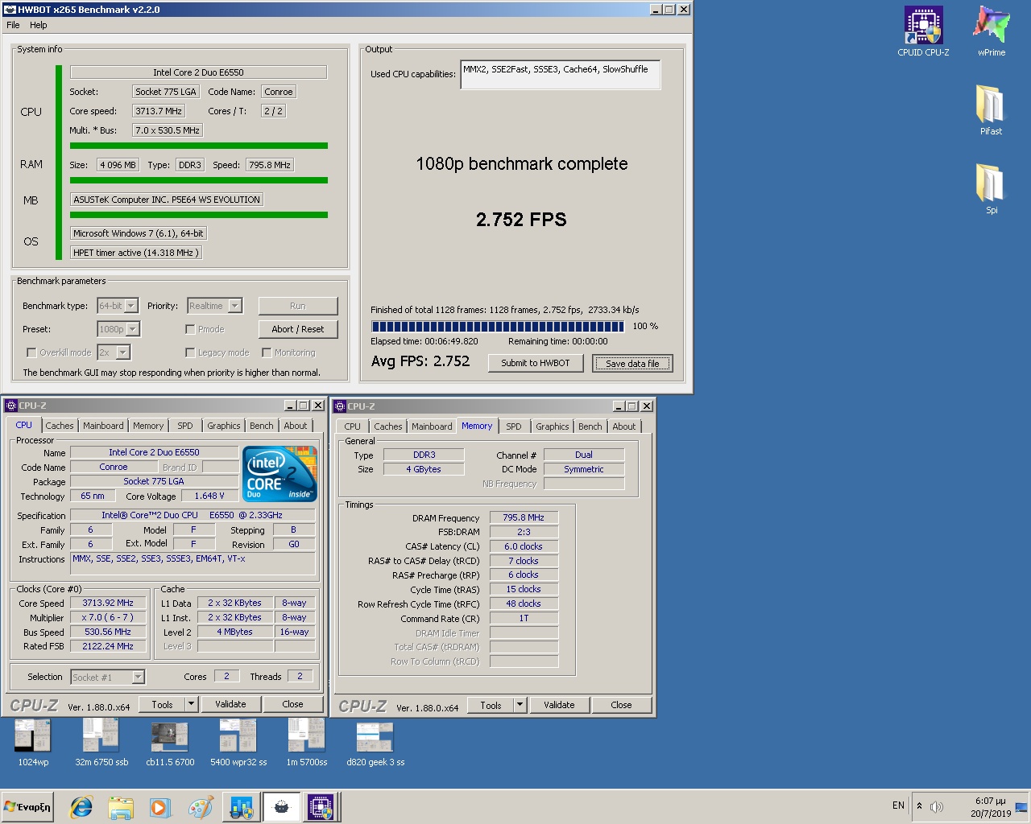Open wPrime desktop shortcut
The height and width of the screenshot is (824, 1031).
coord(991,32)
